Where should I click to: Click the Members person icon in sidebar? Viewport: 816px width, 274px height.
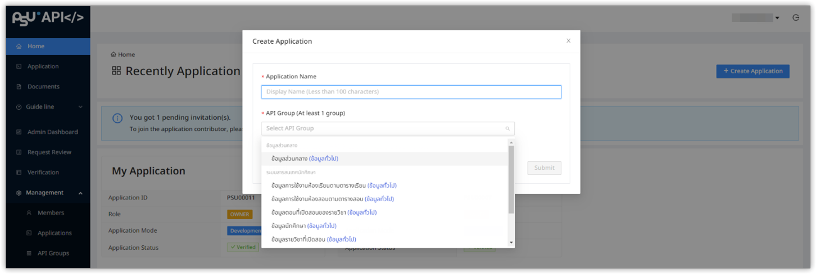point(29,213)
